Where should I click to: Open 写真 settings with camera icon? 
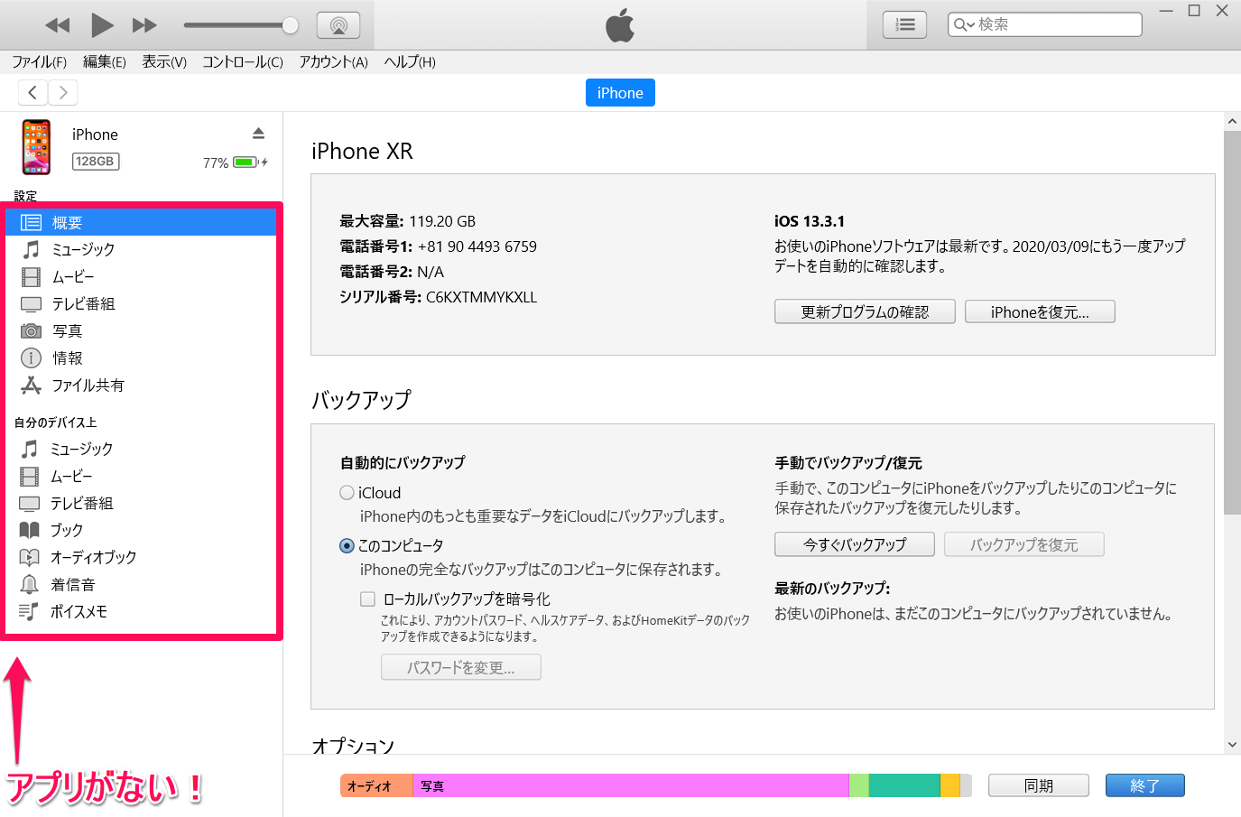140,330
